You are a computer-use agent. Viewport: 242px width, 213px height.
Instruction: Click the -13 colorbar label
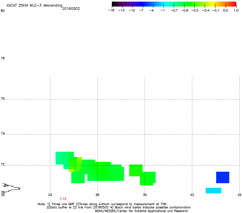121,10
